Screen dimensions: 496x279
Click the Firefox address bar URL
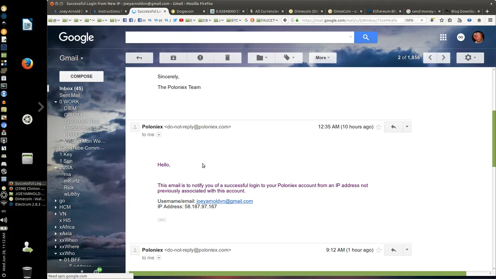tap(350, 20)
